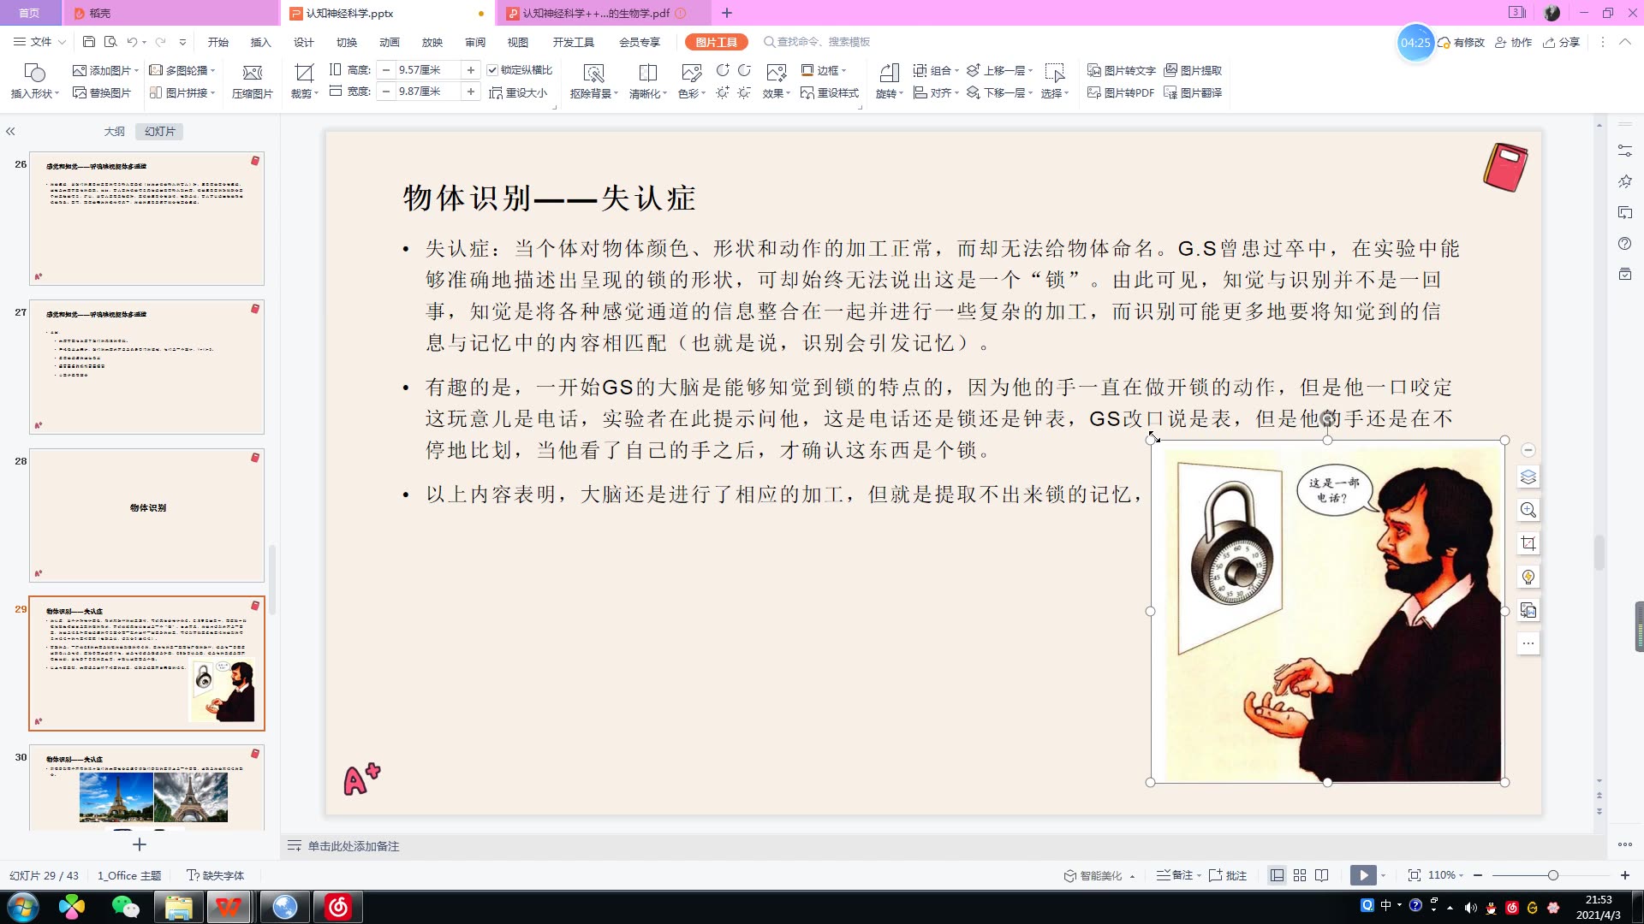Screen dimensions: 1644x924
Task: Click the height field showing 9.57厘米
Action: click(x=427, y=70)
